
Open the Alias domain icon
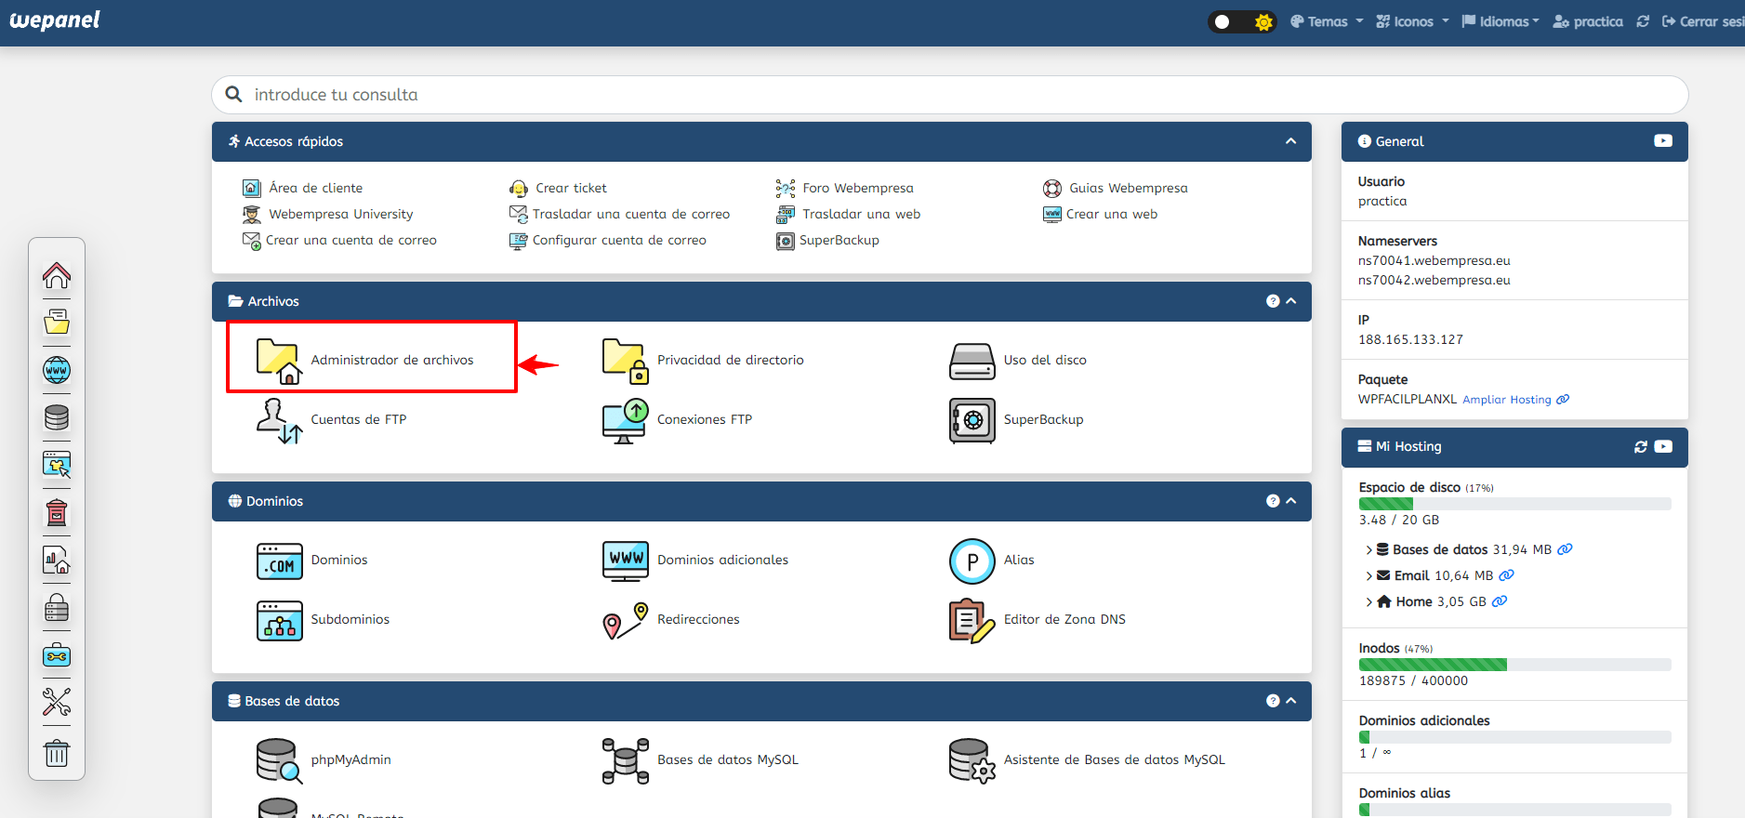tap(972, 561)
